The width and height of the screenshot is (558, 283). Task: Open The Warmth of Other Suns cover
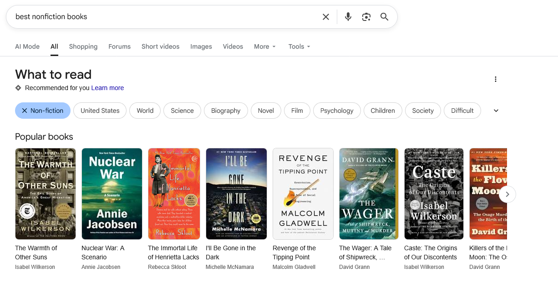46,194
